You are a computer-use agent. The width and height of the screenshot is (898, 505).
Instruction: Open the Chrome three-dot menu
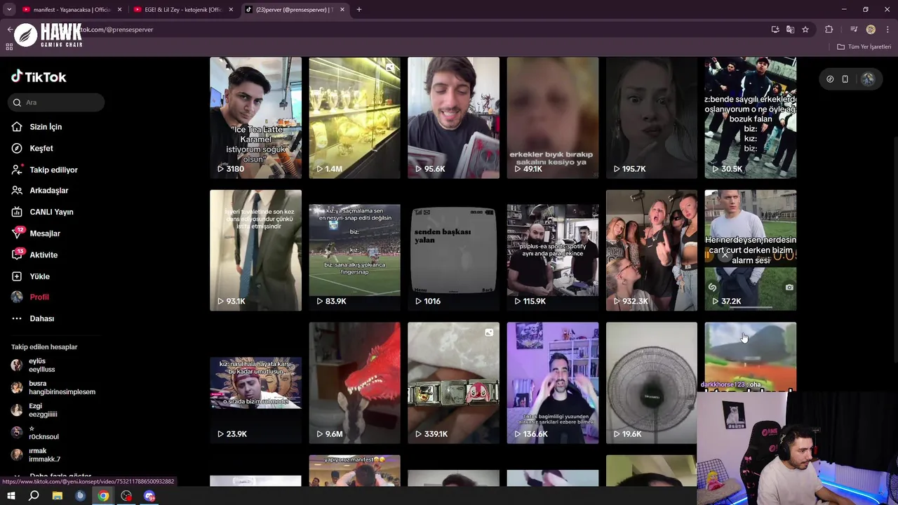coord(887,29)
